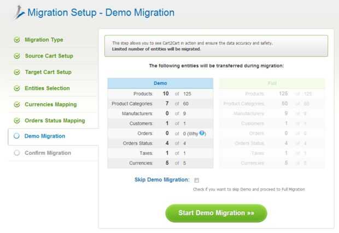Click the green checkmark beside Migration Type
339x233 pixels.
[16, 40]
